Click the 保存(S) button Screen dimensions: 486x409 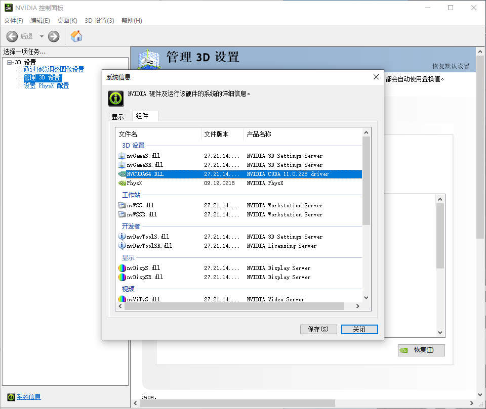[x=318, y=329]
